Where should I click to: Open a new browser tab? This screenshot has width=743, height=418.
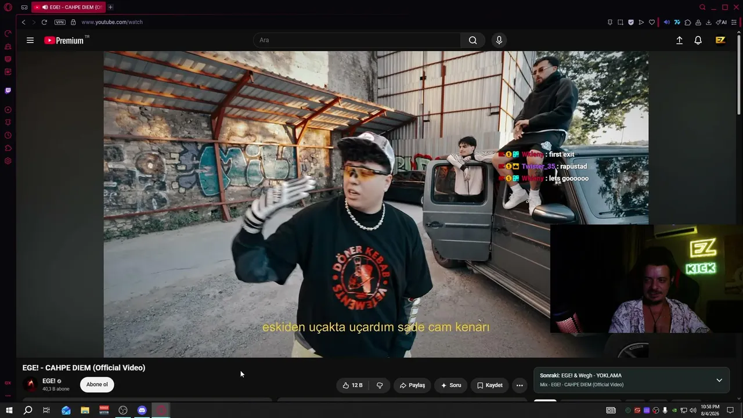pyautogui.click(x=110, y=7)
